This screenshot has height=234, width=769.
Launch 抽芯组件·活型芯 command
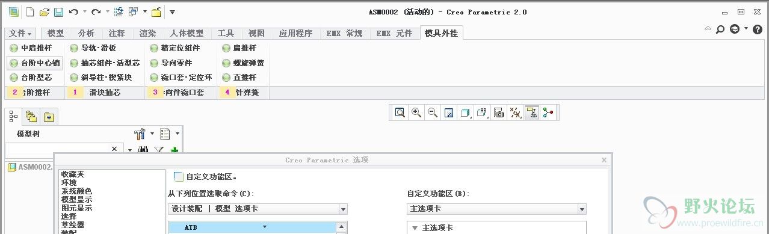point(105,63)
